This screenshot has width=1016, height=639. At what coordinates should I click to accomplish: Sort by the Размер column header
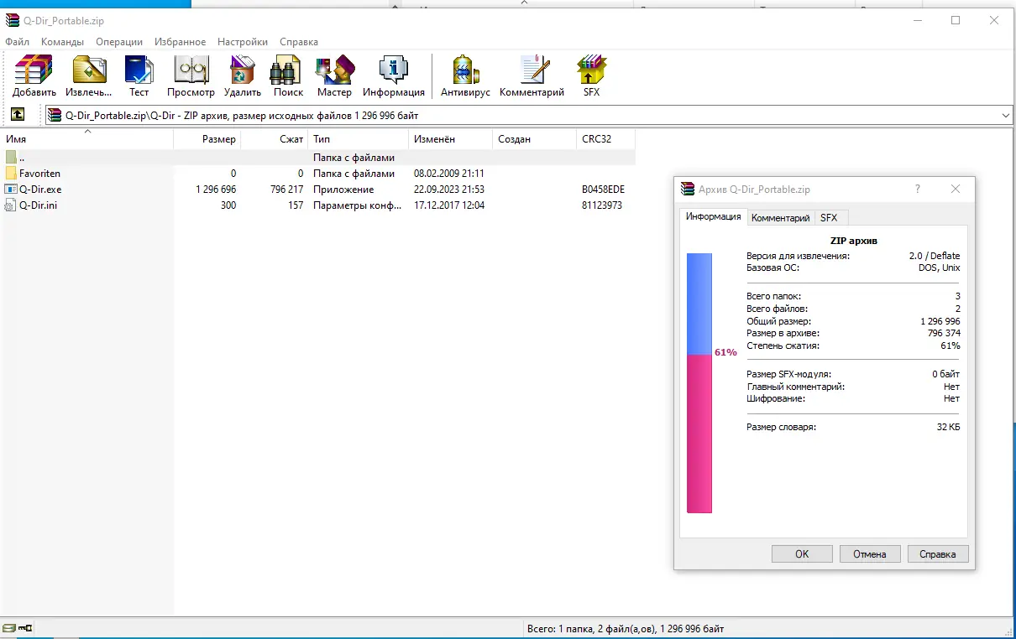coord(207,139)
